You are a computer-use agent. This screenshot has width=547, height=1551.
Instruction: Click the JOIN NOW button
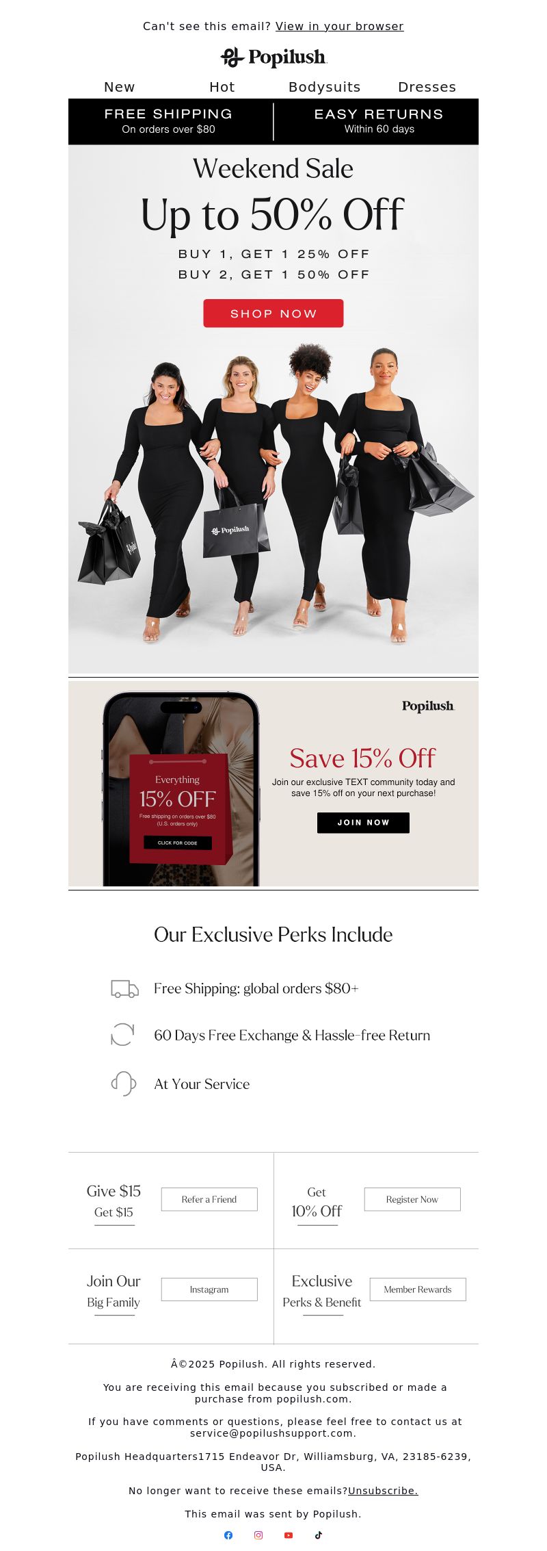(x=363, y=823)
